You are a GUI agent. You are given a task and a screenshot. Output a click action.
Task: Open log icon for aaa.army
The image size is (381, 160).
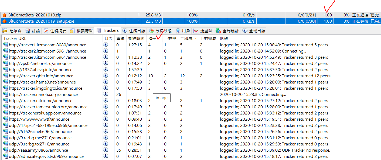[x=106, y=150]
